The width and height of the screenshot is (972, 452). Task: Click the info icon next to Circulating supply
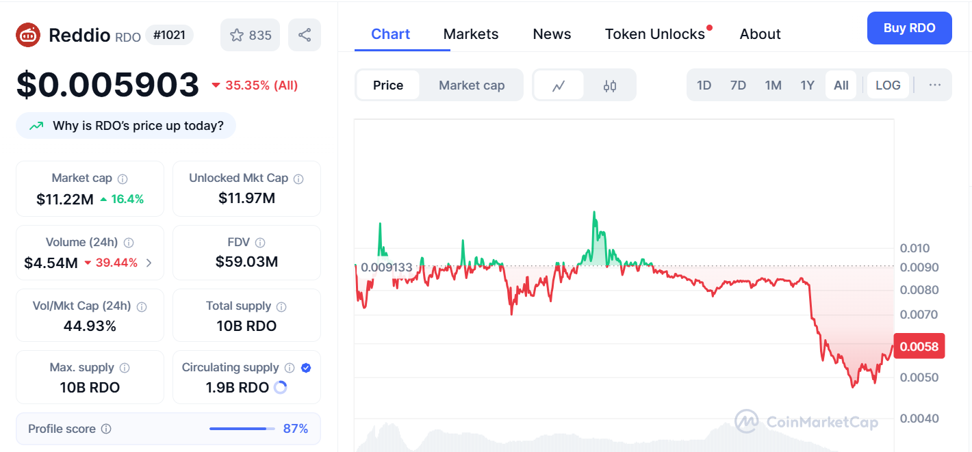click(x=290, y=368)
